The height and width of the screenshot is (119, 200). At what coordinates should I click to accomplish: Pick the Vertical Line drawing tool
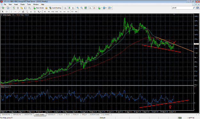pos(11,12)
